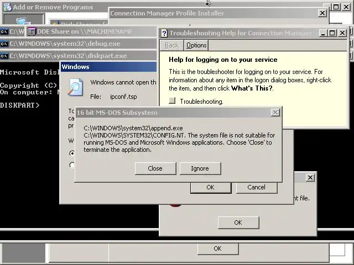This screenshot has width=354, height=265.
Task: Click the DISKPART> prompt in console
Action: pos(20,105)
